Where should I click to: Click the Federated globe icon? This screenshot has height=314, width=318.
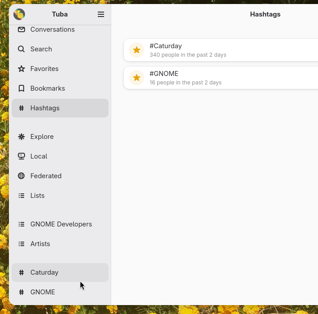point(21,176)
